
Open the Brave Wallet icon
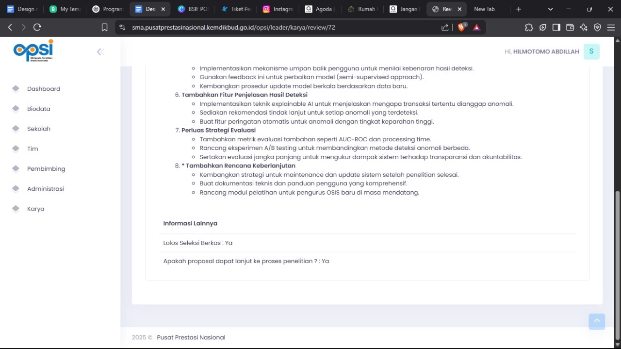point(570,28)
